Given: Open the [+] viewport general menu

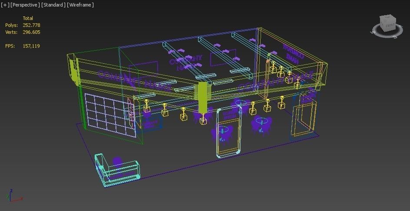Looking at the screenshot, I should pos(5,5).
